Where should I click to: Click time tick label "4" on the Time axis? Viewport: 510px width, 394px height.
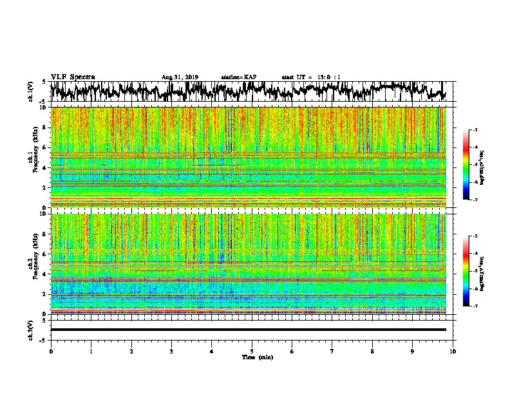pyautogui.click(x=212, y=352)
